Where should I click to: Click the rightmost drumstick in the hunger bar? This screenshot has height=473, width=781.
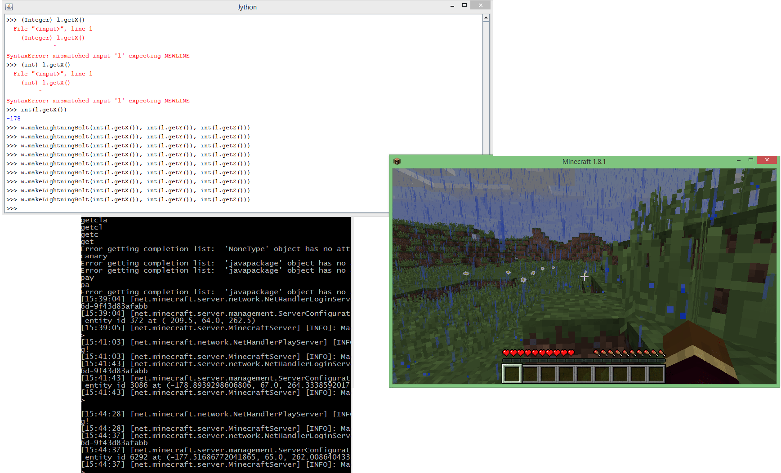(x=661, y=353)
